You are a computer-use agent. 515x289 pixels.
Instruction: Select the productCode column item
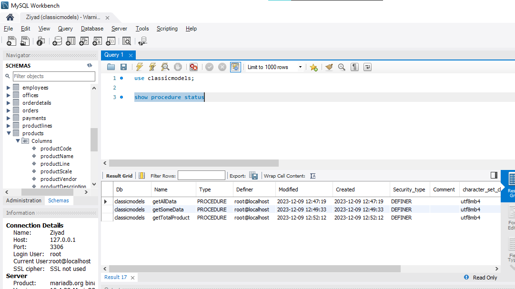pyautogui.click(x=56, y=149)
